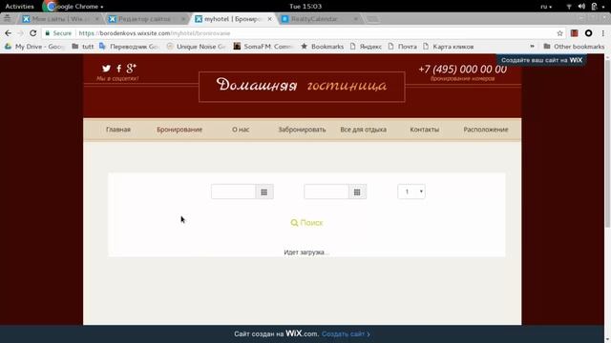Open the red extension icon in toolbar

click(x=574, y=33)
